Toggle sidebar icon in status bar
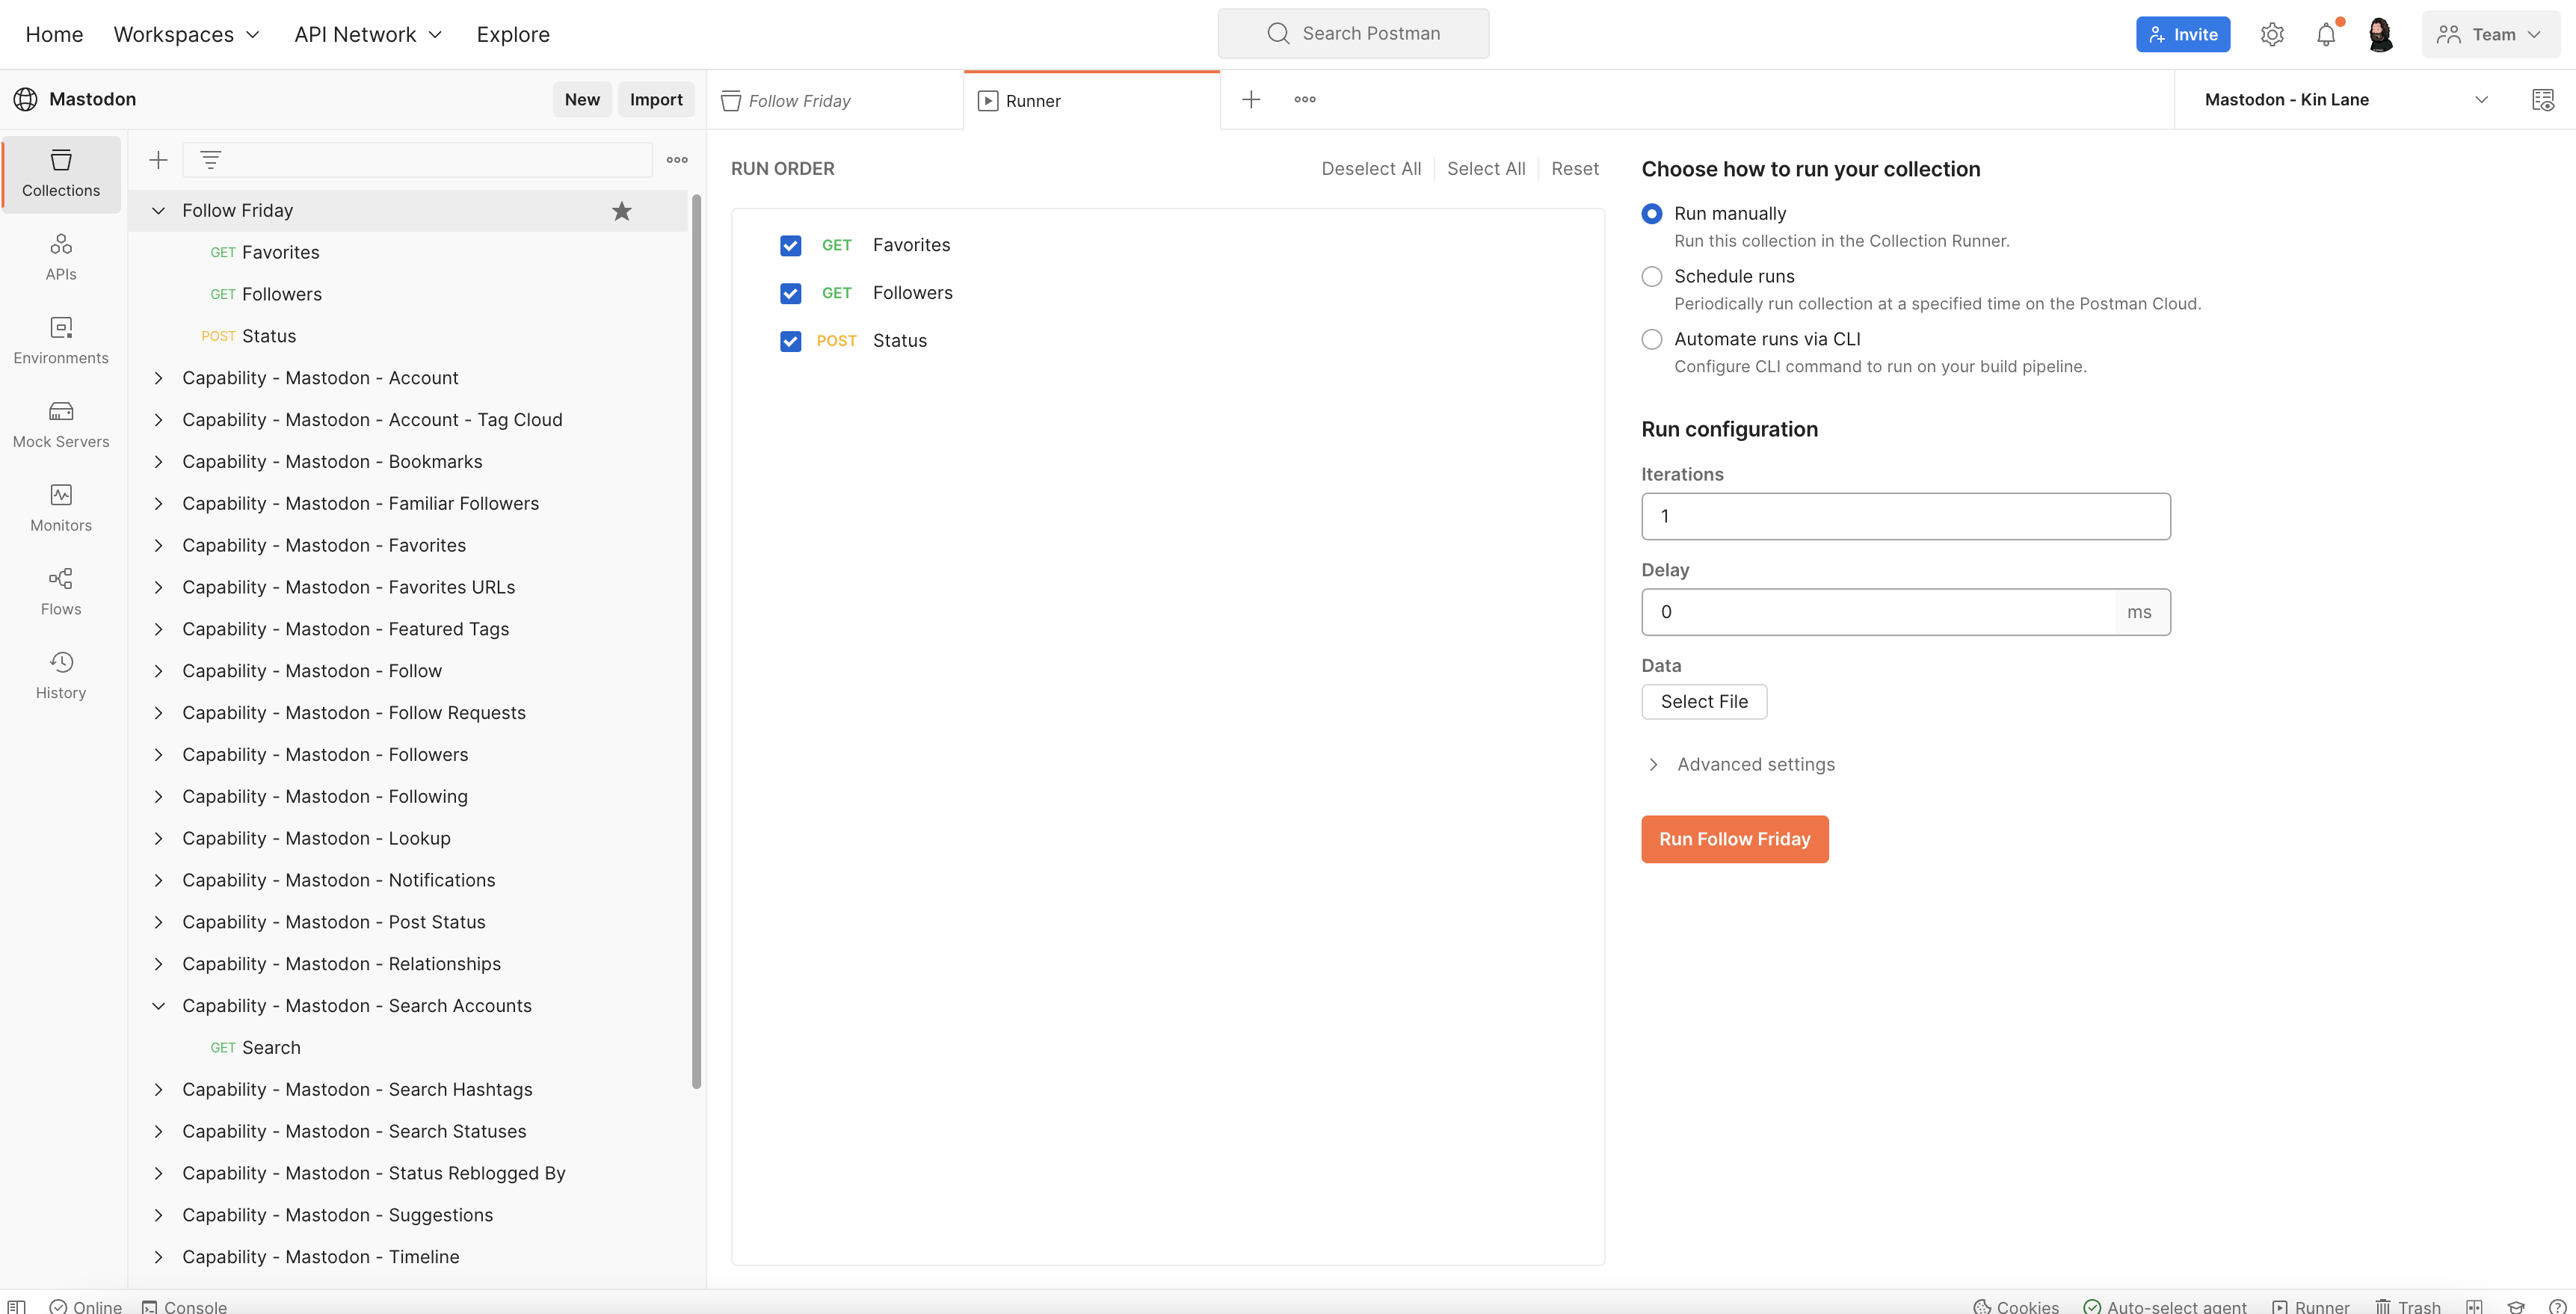Screen dimensions: 2576x1314 [17, 1306]
